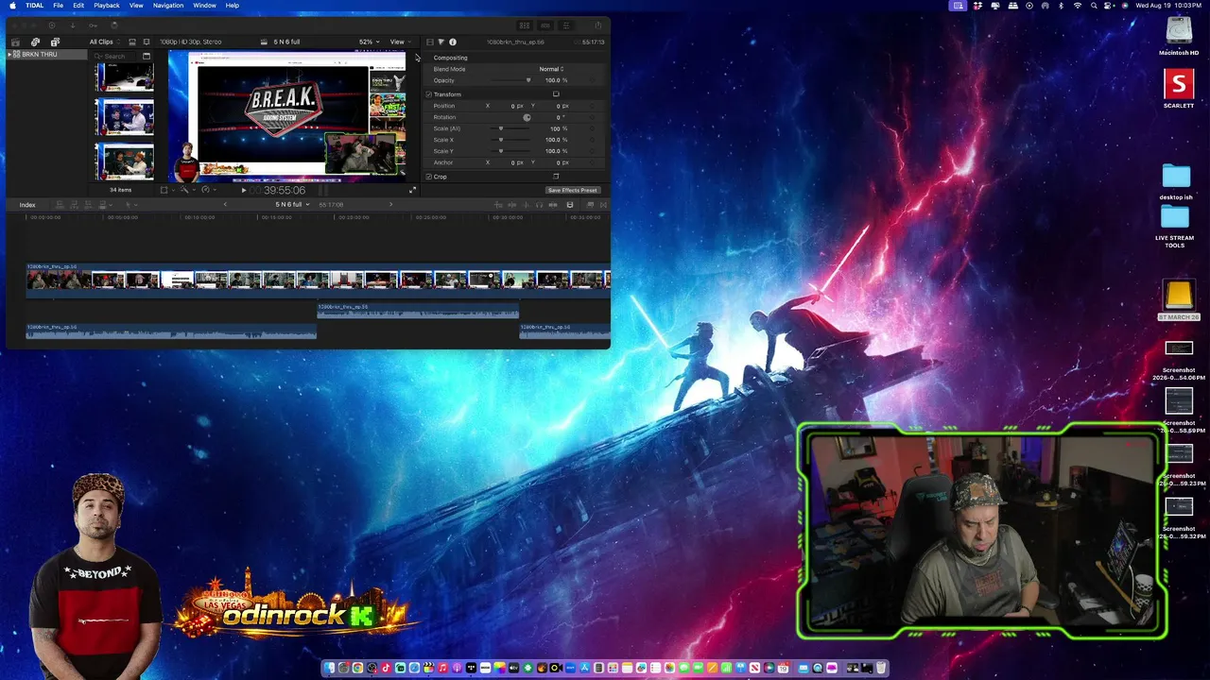This screenshot has height=680, width=1210.
Task: Click the Spotlight search menu bar icon
Action: point(1094,6)
